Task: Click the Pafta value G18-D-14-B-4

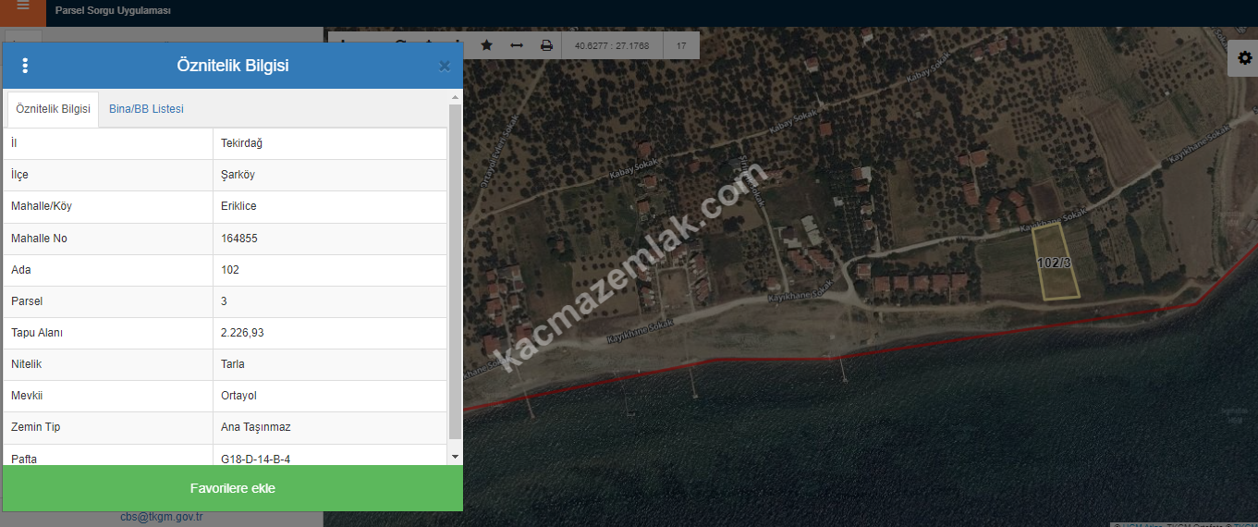Action: pyautogui.click(x=263, y=459)
